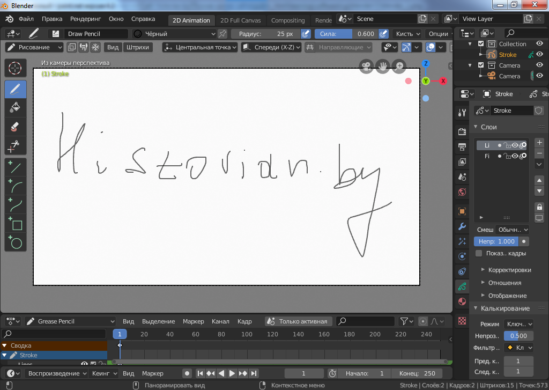Image resolution: width=549 pixels, height=390 pixels.
Task: Switch to the 2D Full Canvas tab
Action: [x=240, y=20]
